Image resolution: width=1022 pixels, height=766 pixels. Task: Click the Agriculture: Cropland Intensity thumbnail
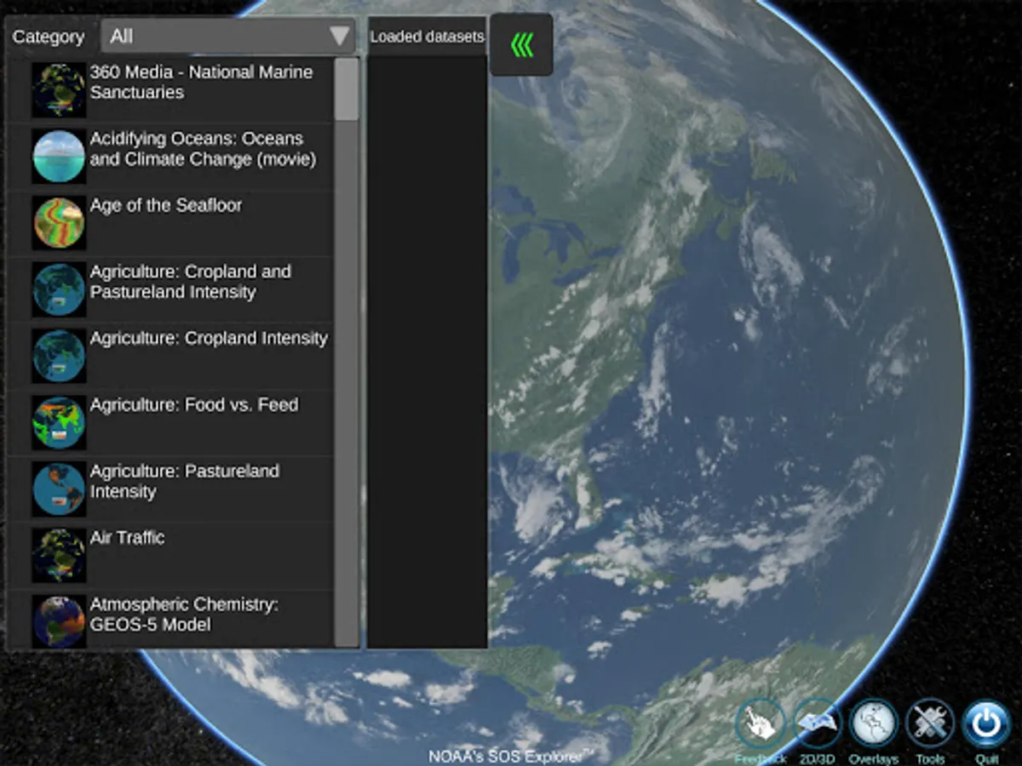[x=59, y=355]
